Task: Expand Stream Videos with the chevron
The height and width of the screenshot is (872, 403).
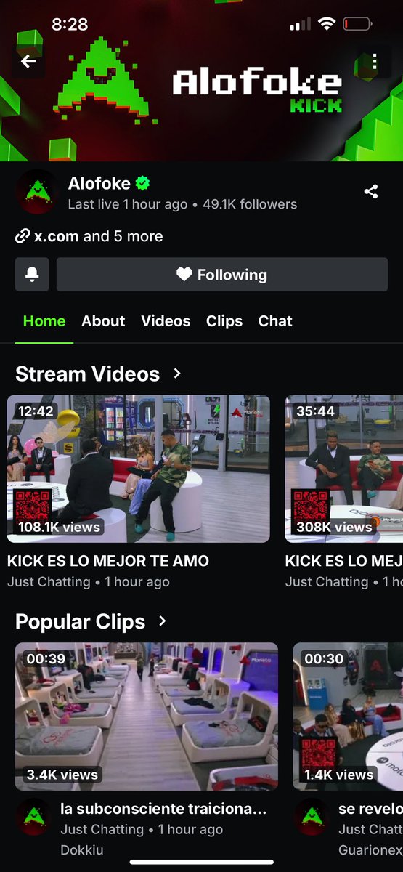Action: tap(177, 374)
